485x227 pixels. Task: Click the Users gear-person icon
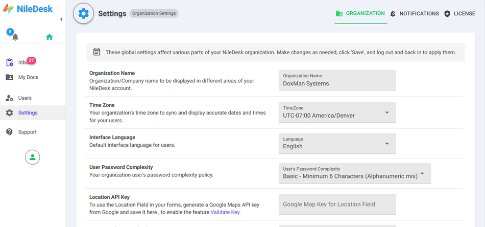[x=9, y=98]
